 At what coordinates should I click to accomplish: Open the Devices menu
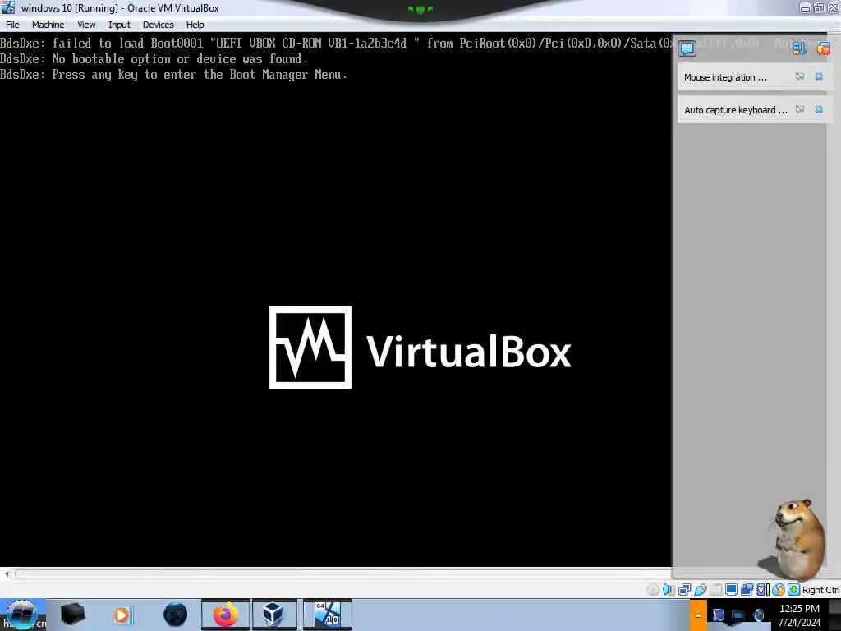click(159, 25)
